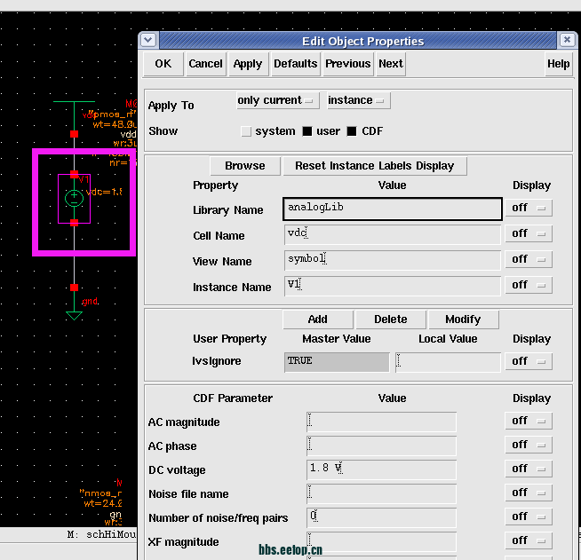Open DC voltage display dropdown
The height and width of the screenshot is (560, 581).
pyautogui.click(x=529, y=469)
